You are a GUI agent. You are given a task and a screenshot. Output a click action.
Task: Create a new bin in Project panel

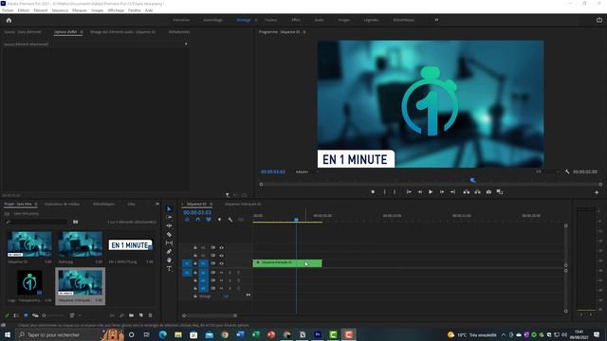pyautogui.click(x=131, y=315)
